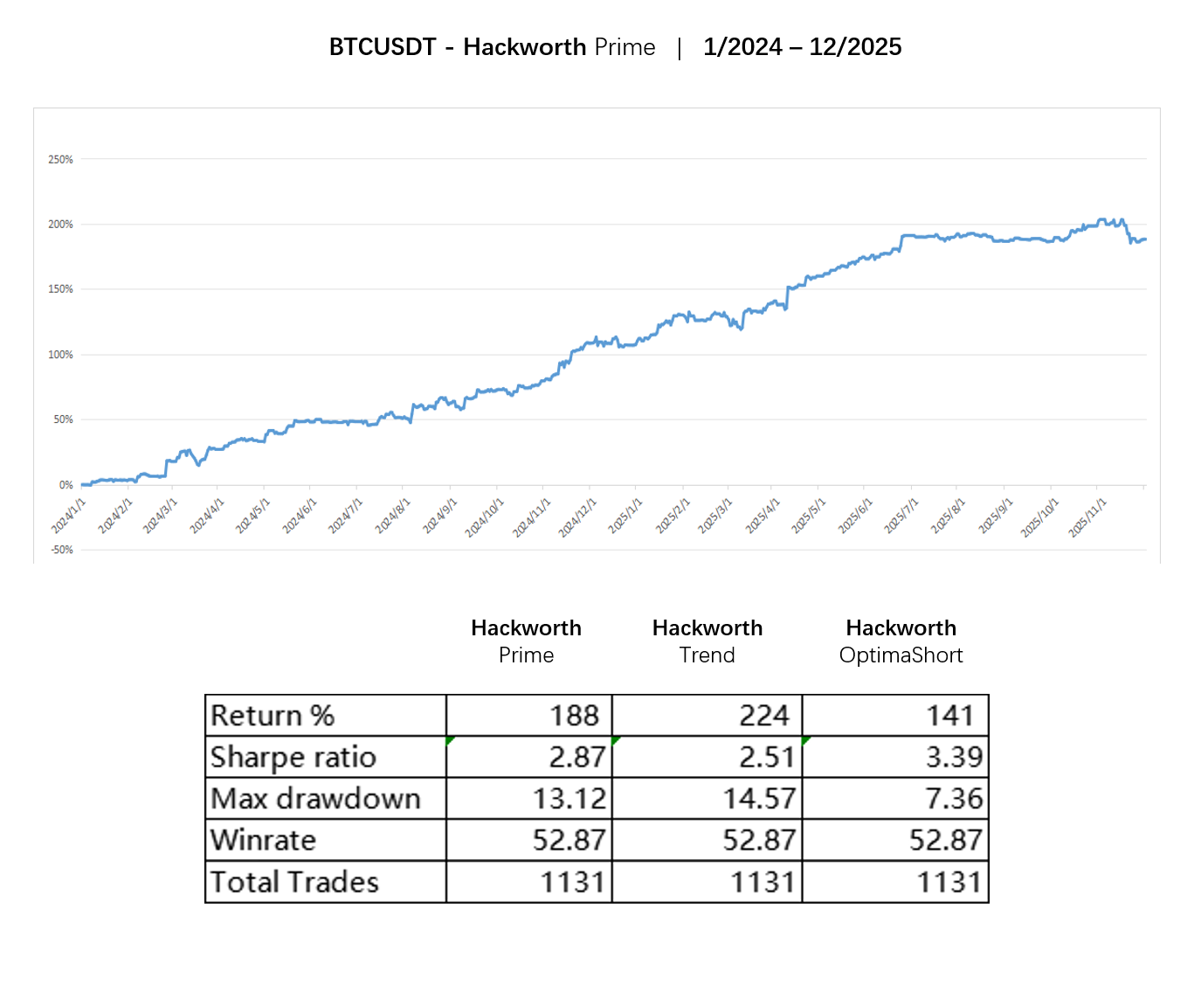Click the 250% y-axis label

(x=60, y=160)
